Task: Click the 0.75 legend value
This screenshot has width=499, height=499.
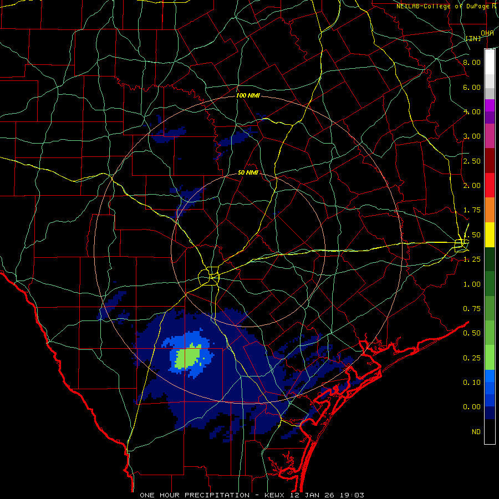Action: coord(472,309)
